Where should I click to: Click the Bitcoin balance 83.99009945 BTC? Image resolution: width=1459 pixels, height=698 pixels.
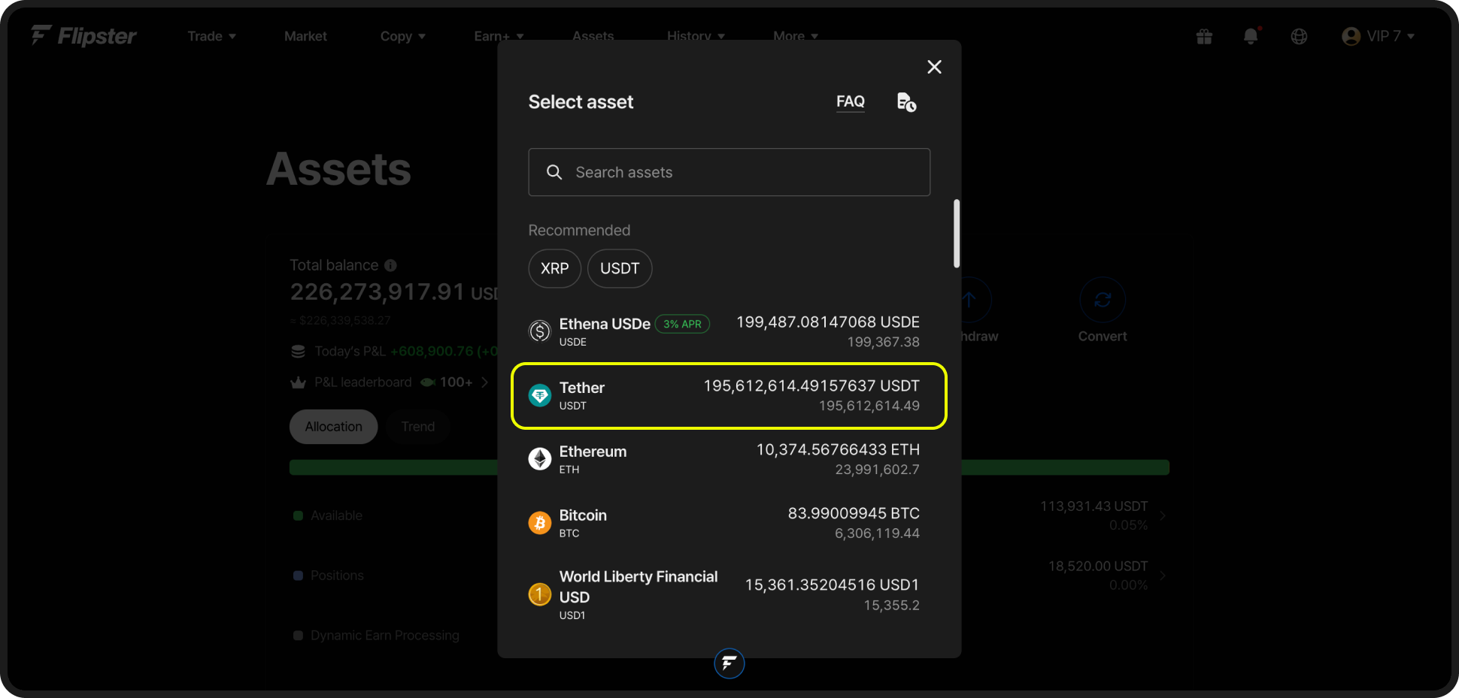[854, 513]
